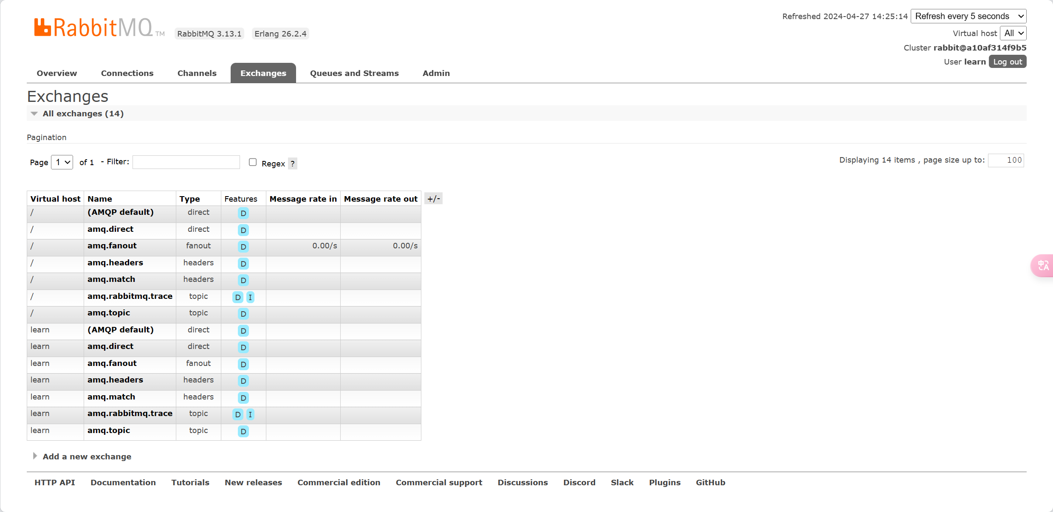Click the Regex help question mark
This screenshot has height=512, width=1053.
292,163
